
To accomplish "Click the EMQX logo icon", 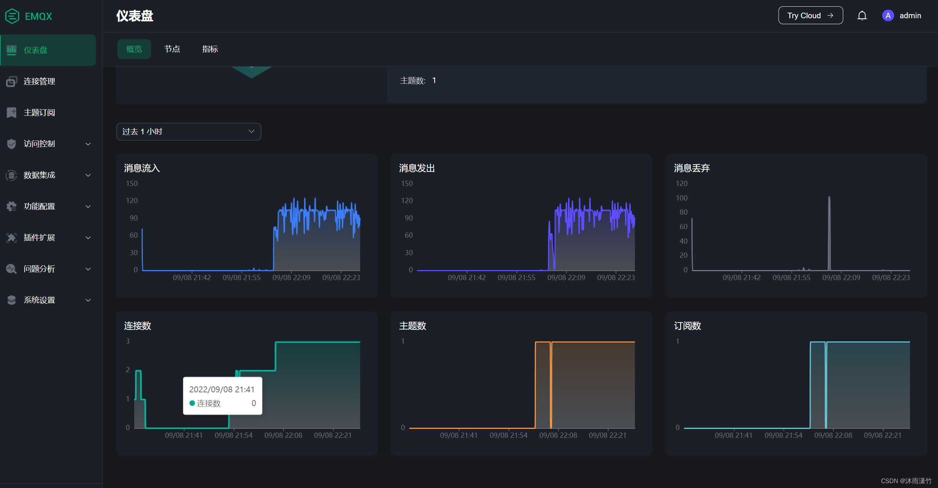I will tap(12, 16).
